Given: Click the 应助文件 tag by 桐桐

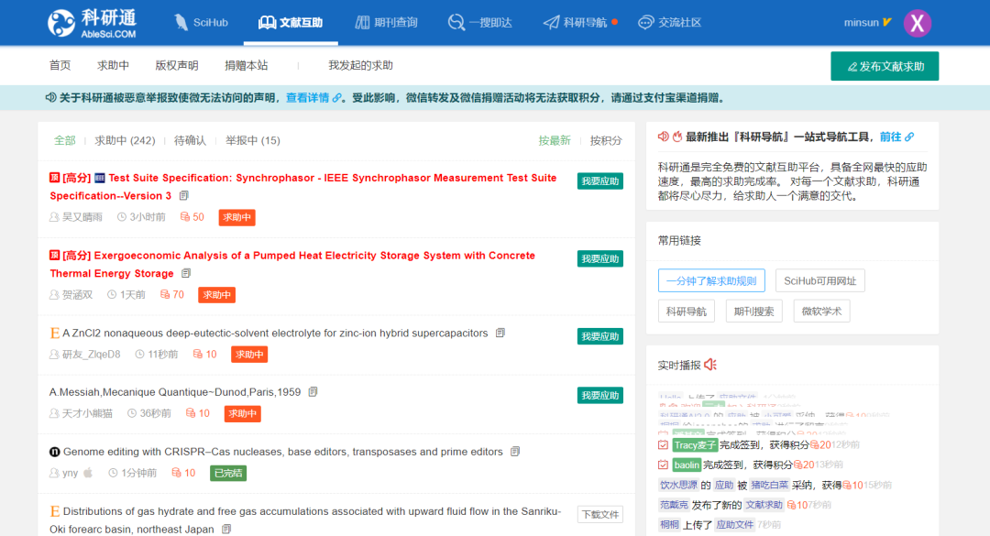Looking at the screenshot, I should [x=734, y=525].
